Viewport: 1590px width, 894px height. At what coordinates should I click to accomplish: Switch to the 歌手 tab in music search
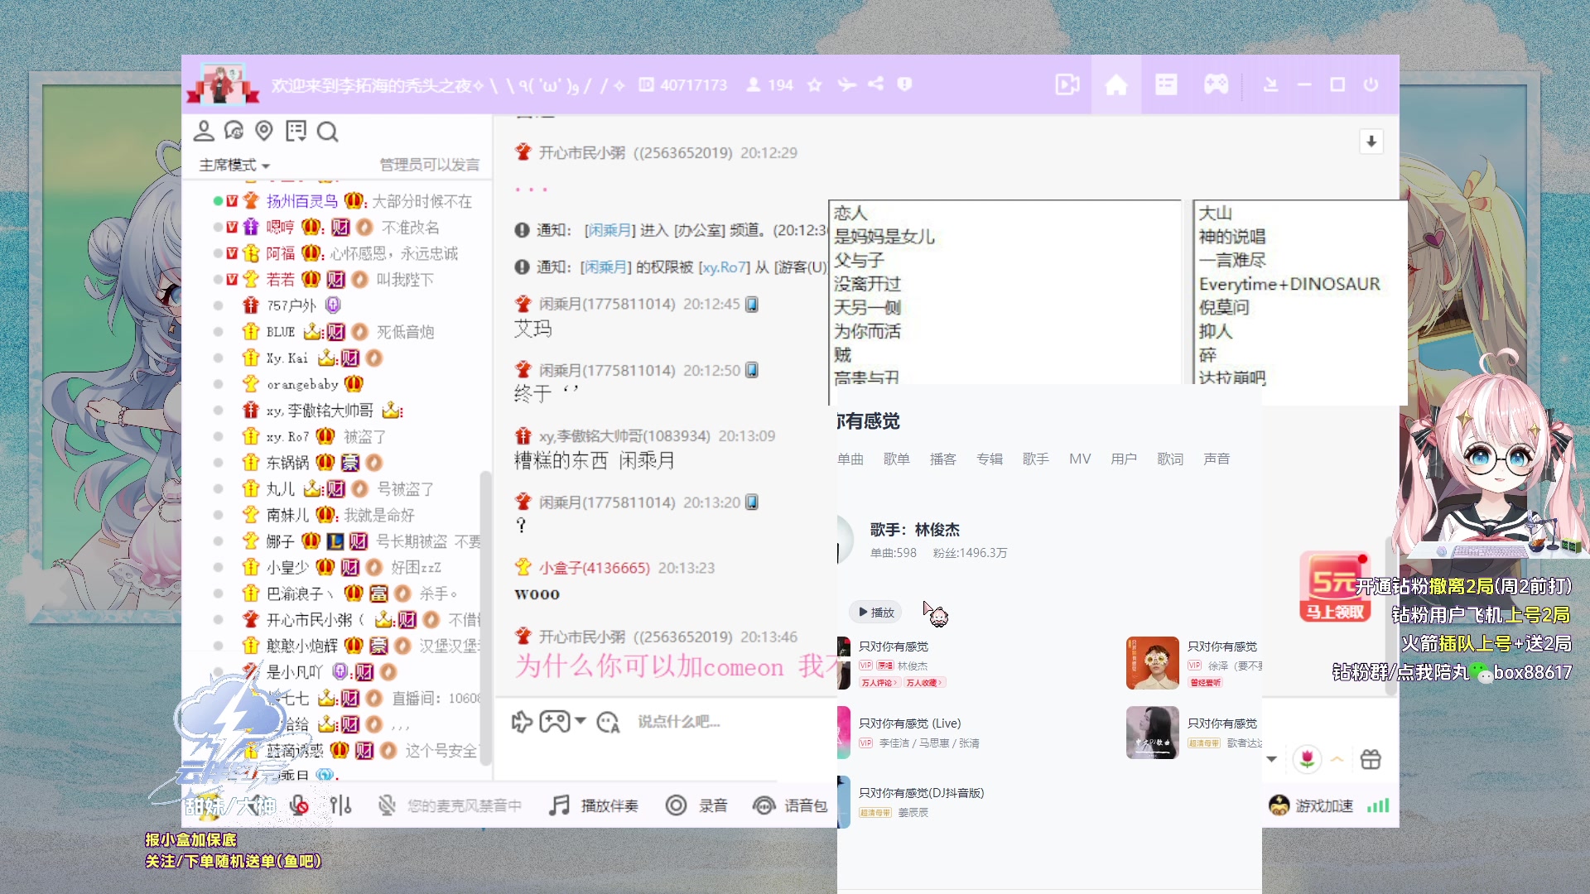(1035, 458)
